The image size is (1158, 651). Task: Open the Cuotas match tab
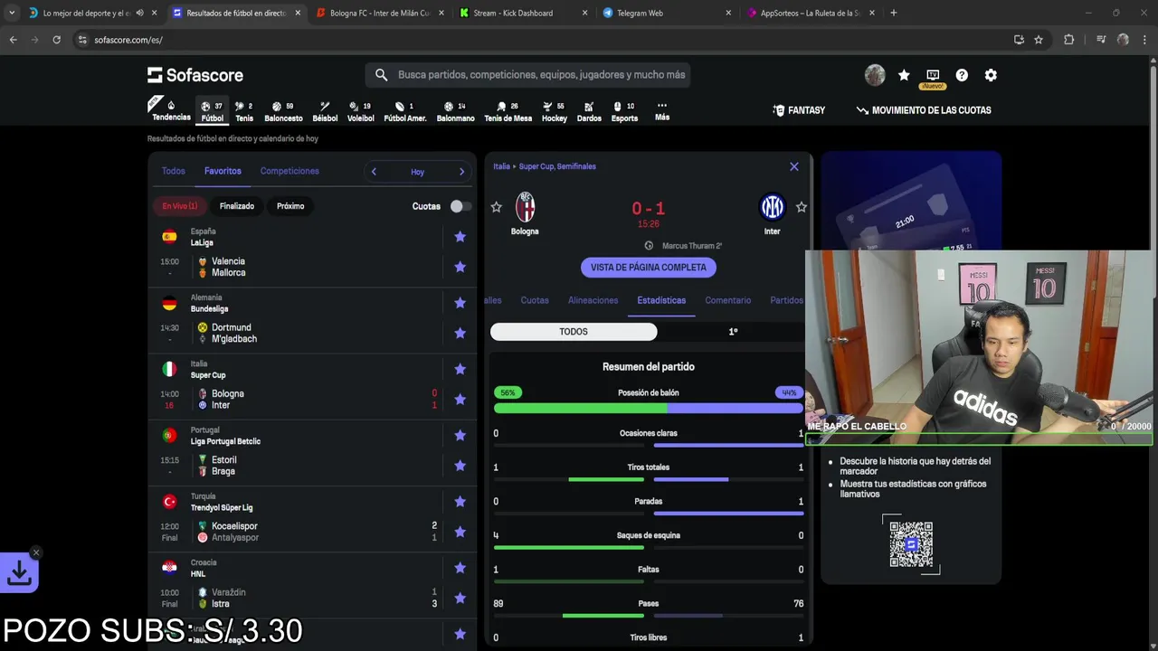534,300
